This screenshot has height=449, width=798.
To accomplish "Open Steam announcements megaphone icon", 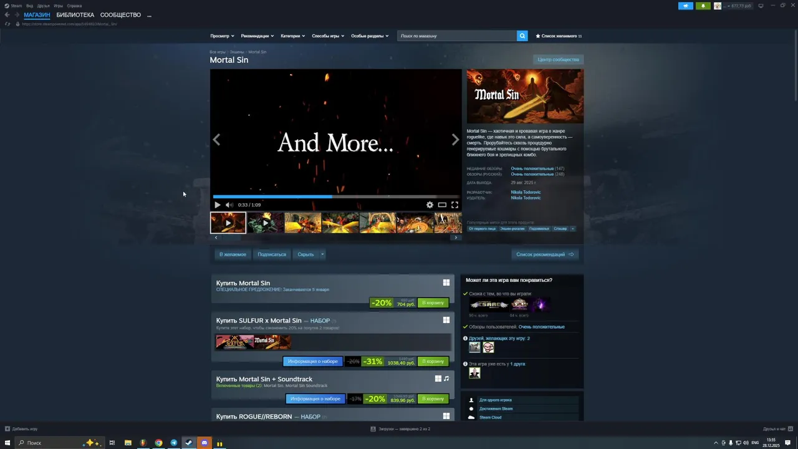I will click(x=686, y=6).
